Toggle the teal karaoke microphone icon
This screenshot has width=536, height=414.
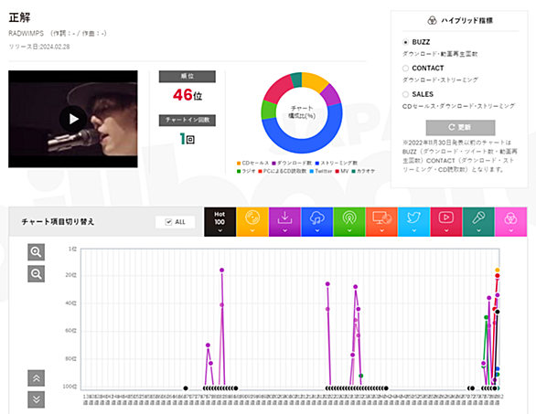(x=478, y=222)
